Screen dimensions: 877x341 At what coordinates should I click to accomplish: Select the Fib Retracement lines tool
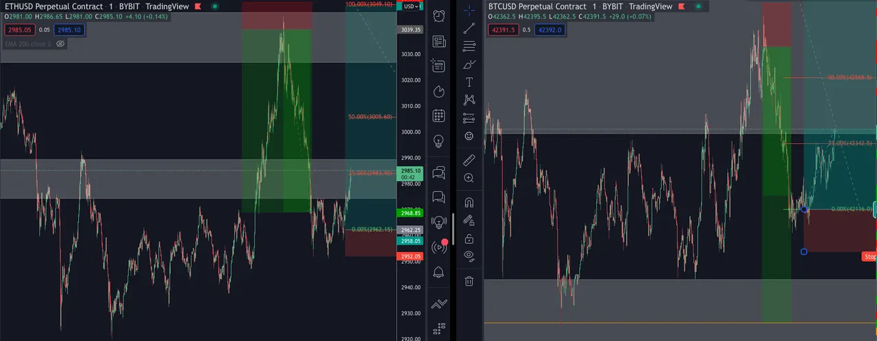pyautogui.click(x=469, y=47)
